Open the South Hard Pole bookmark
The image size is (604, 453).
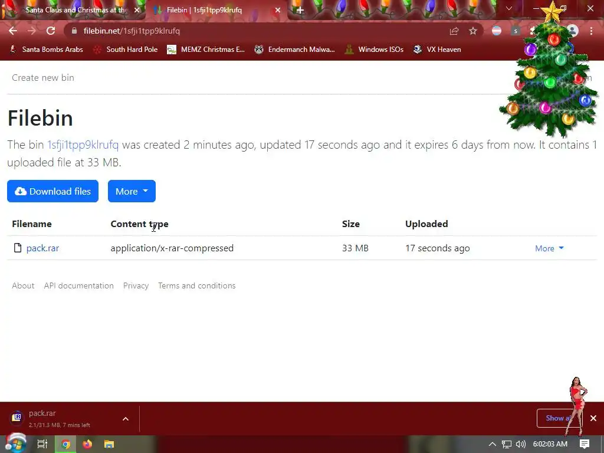[126, 50]
